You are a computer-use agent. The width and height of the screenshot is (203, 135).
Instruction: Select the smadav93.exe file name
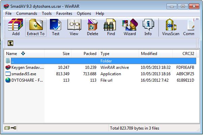coord(24,74)
